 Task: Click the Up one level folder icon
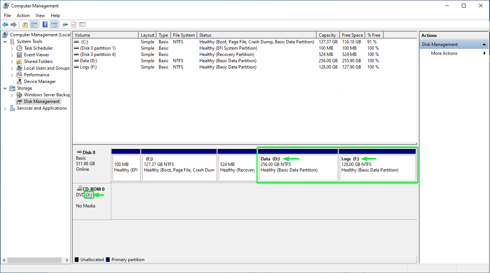25,24
